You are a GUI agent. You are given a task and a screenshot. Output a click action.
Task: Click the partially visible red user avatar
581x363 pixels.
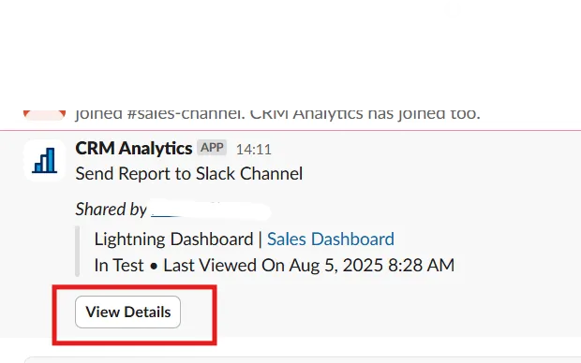tap(44, 115)
